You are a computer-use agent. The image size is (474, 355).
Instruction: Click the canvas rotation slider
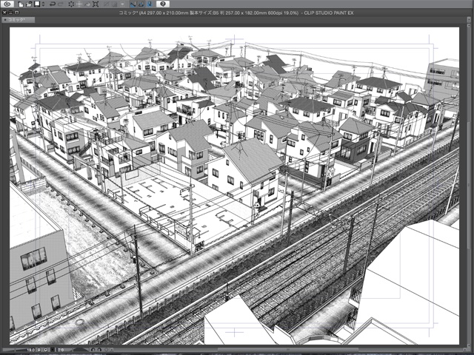(x=81, y=350)
